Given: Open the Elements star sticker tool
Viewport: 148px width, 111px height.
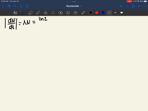Looking at the screenshot, I should point(60,13).
